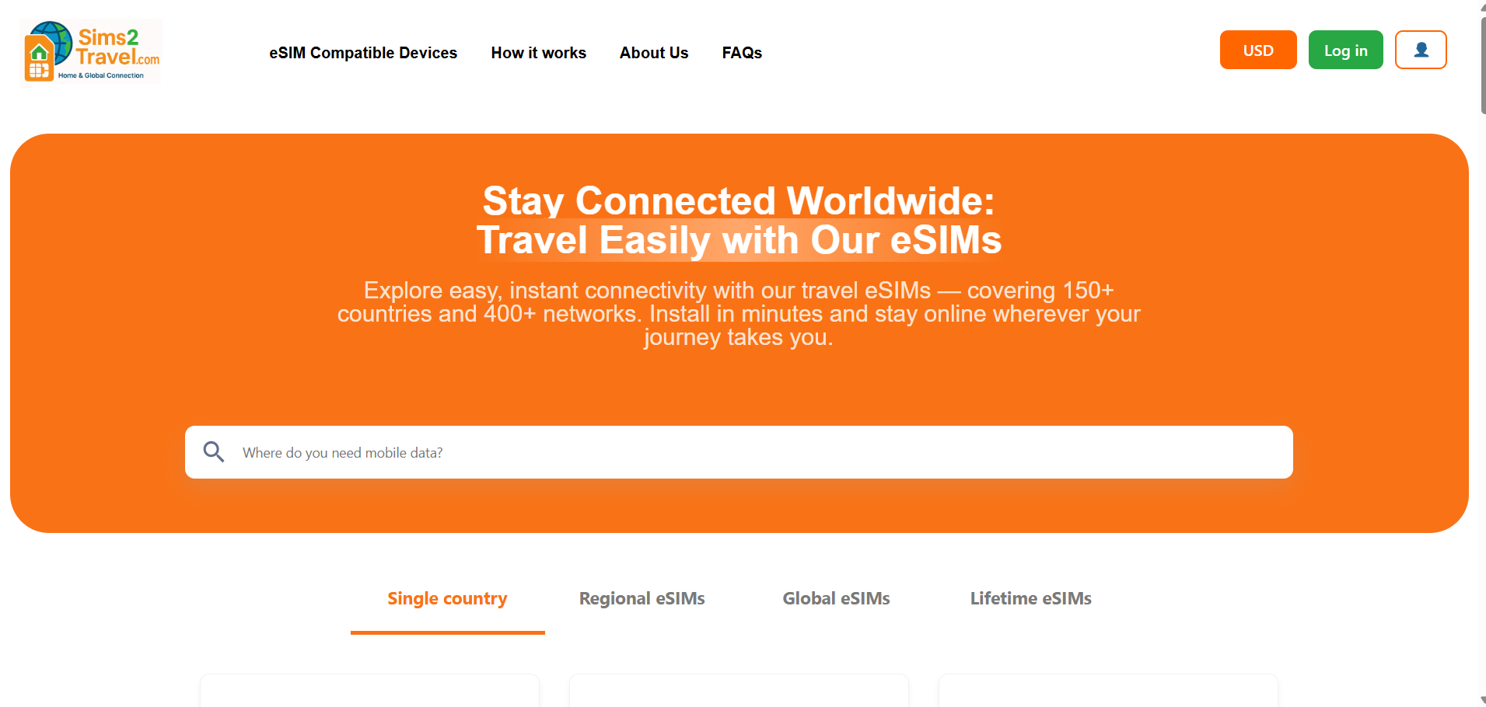Open the USD currency selector
The height and width of the screenshot is (707, 1486).
[x=1257, y=50]
